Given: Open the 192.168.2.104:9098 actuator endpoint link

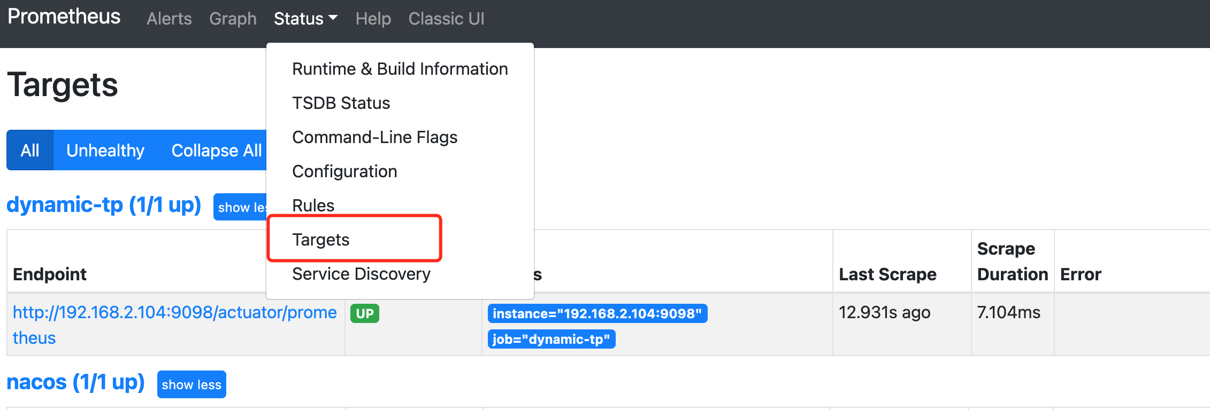Looking at the screenshot, I should [x=174, y=325].
